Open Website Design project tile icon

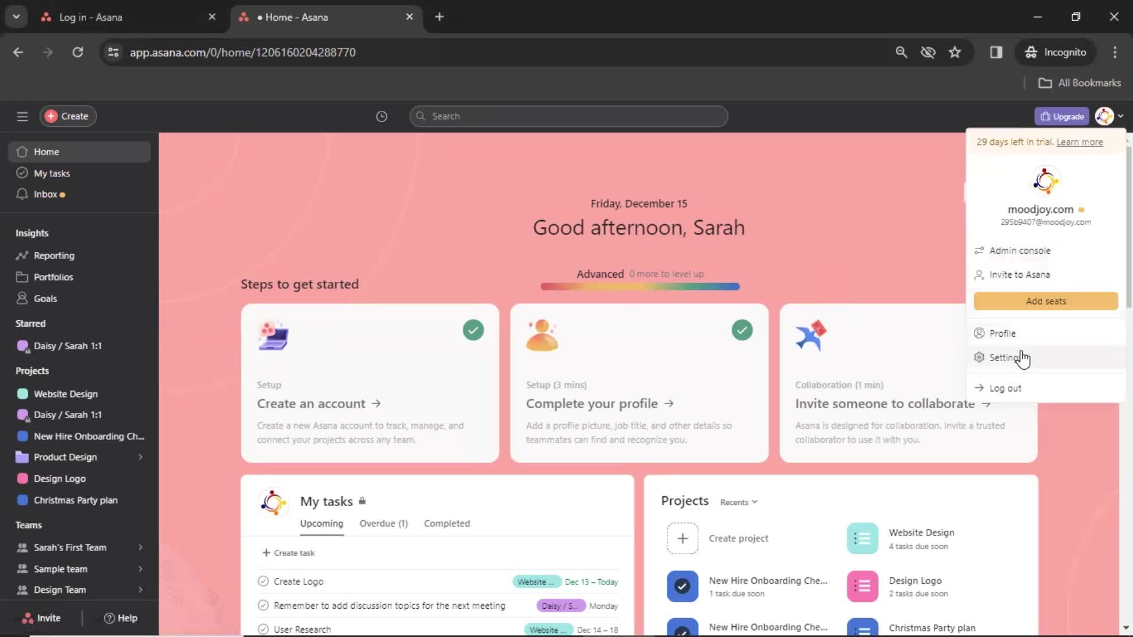pyautogui.click(x=862, y=538)
